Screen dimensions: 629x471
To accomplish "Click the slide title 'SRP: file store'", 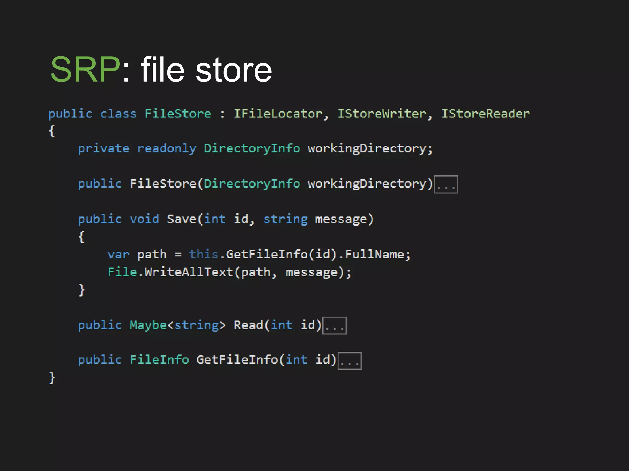I will pos(161,70).
